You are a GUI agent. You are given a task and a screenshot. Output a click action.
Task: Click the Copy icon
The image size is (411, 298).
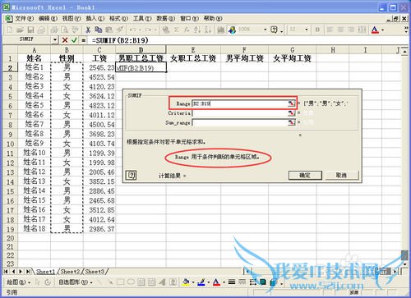tap(99, 30)
